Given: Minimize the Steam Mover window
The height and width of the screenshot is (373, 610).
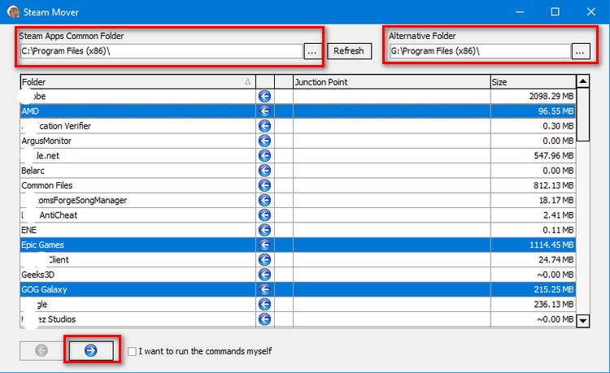Looking at the screenshot, I should pyautogui.click(x=520, y=11).
